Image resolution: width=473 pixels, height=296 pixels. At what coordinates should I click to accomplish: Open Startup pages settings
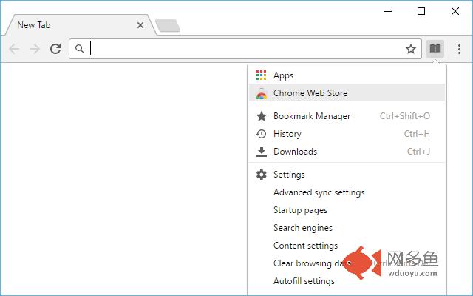(347, 210)
